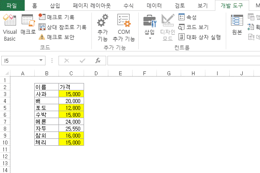Select cell containing 사과
Image resolution: width=260 pixels, height=173 pixels.
pos(47,94)
